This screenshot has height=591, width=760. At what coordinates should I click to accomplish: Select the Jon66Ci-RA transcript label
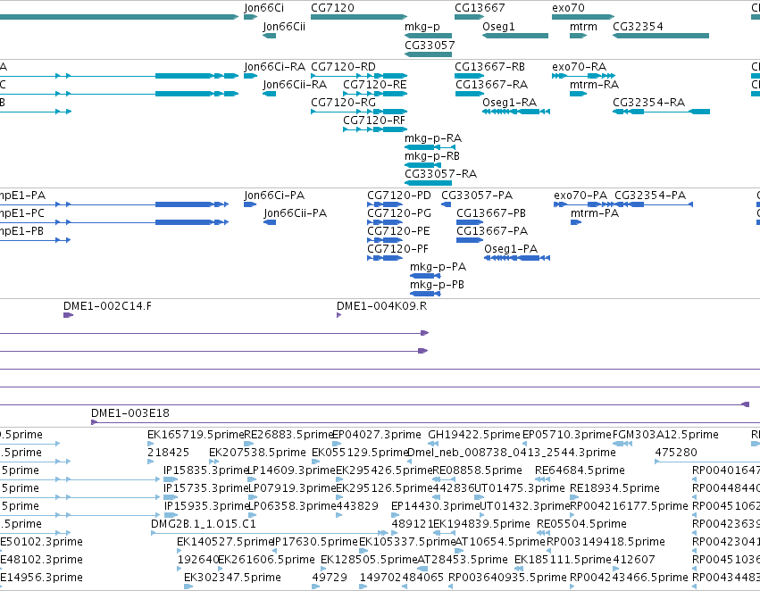[x=274, y=67]
